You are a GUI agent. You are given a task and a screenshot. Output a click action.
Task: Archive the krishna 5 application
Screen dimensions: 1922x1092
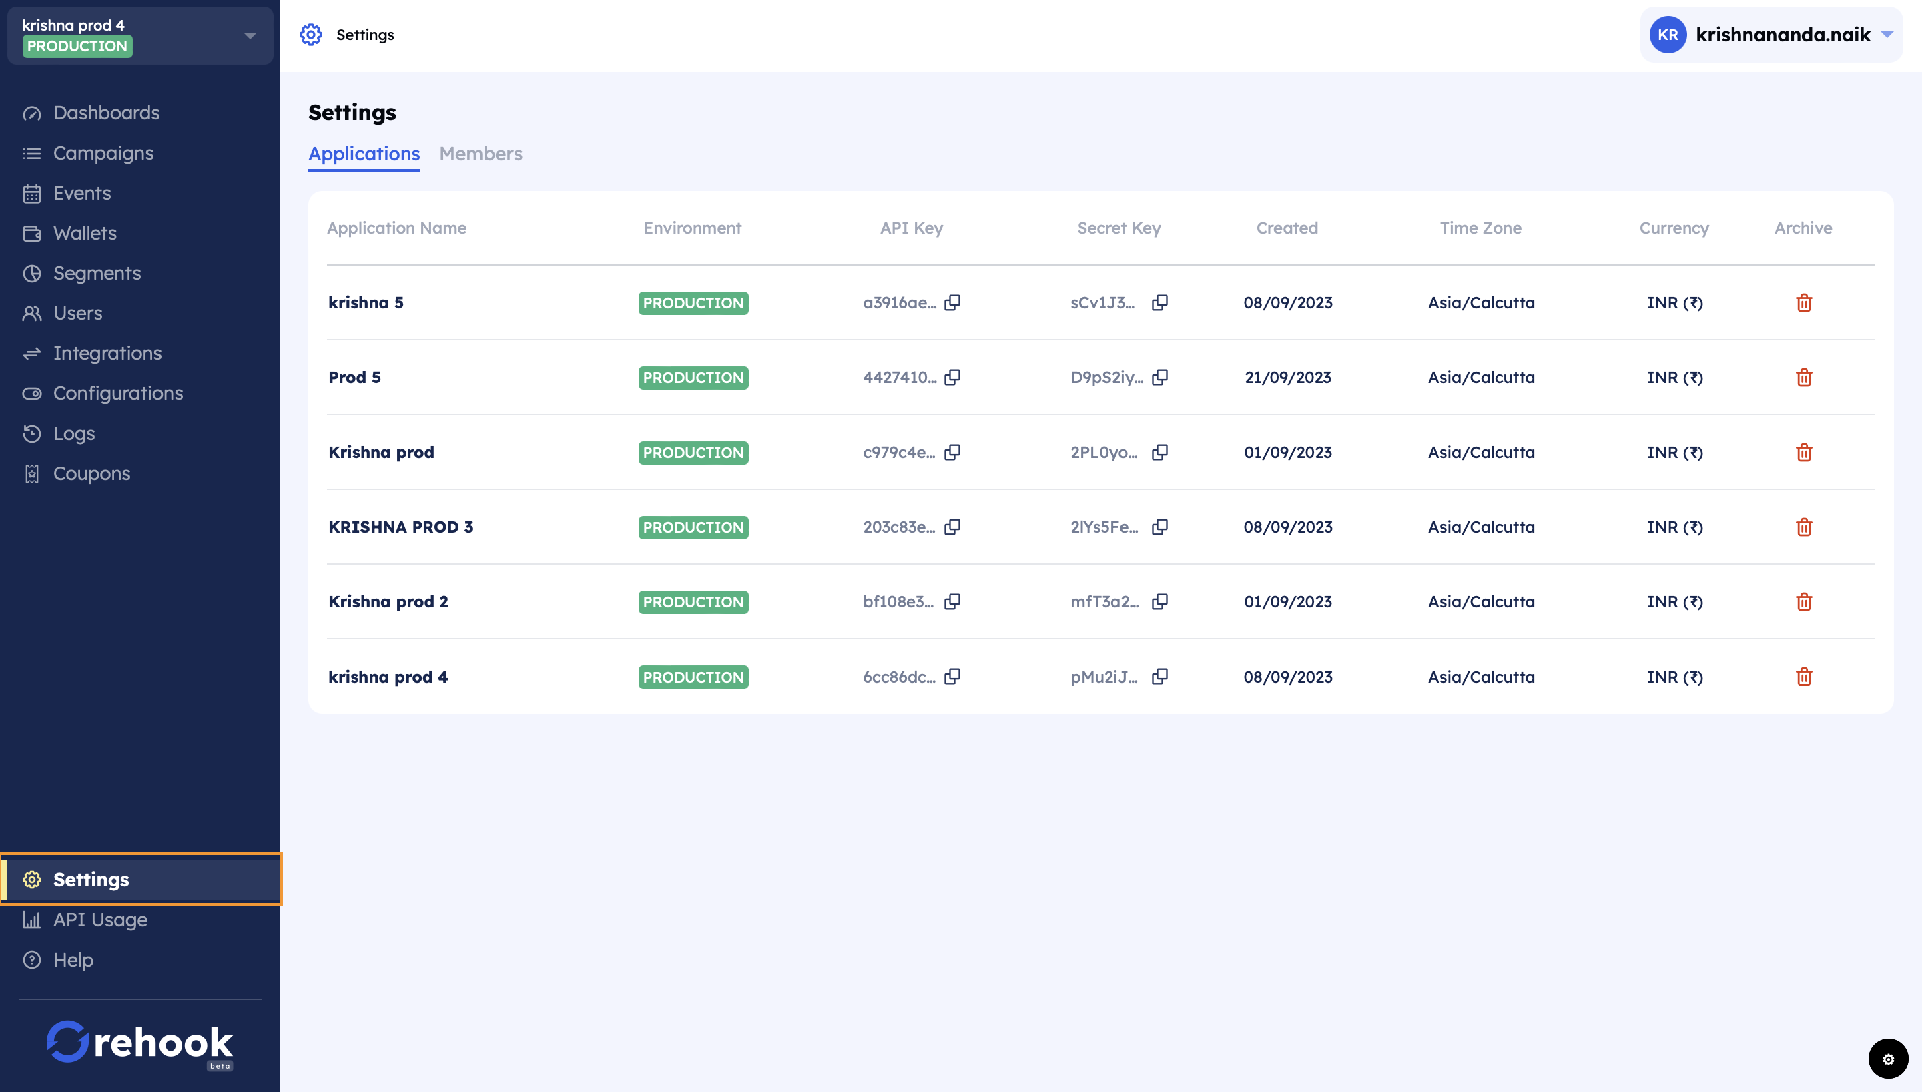click(1804, 302)
